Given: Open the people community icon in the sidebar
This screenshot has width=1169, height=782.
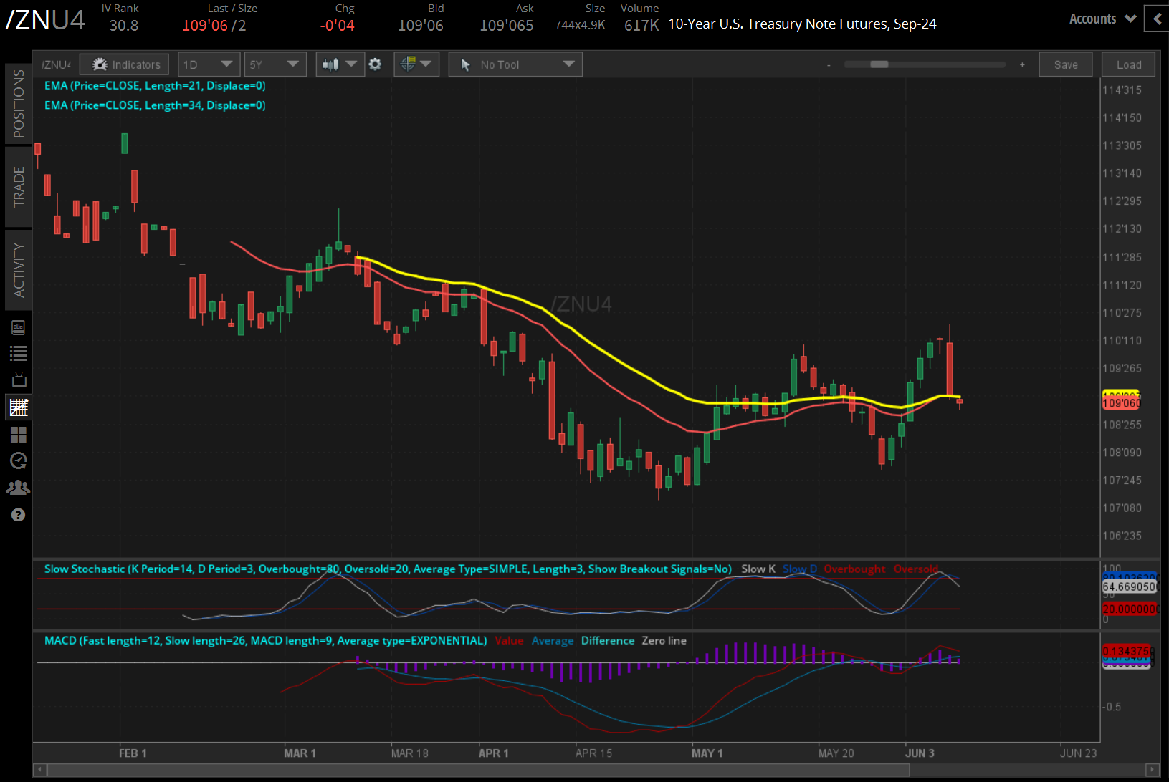Looking at the screenshot, I should pyautogui.click(x=19, y=488).
